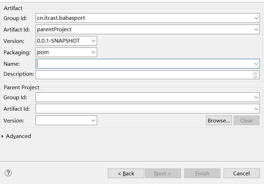The width and height of the screenshot is (264, 184).
Task: Go back with the Back button
Action: (x=126, y=173)
